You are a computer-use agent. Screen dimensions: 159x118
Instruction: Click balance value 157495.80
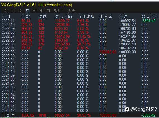tap(127, 32)
